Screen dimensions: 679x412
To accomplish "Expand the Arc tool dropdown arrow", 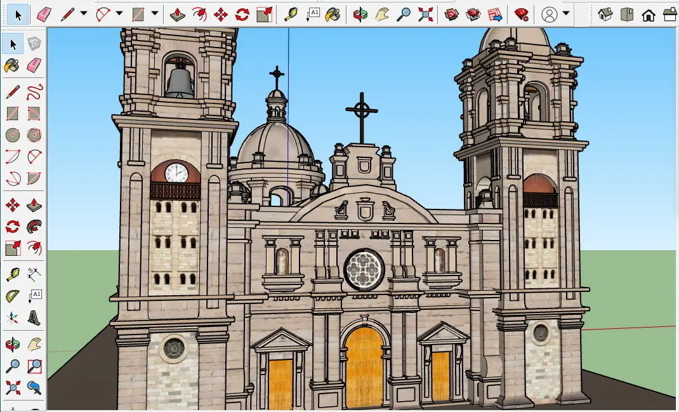I will 119,13.
